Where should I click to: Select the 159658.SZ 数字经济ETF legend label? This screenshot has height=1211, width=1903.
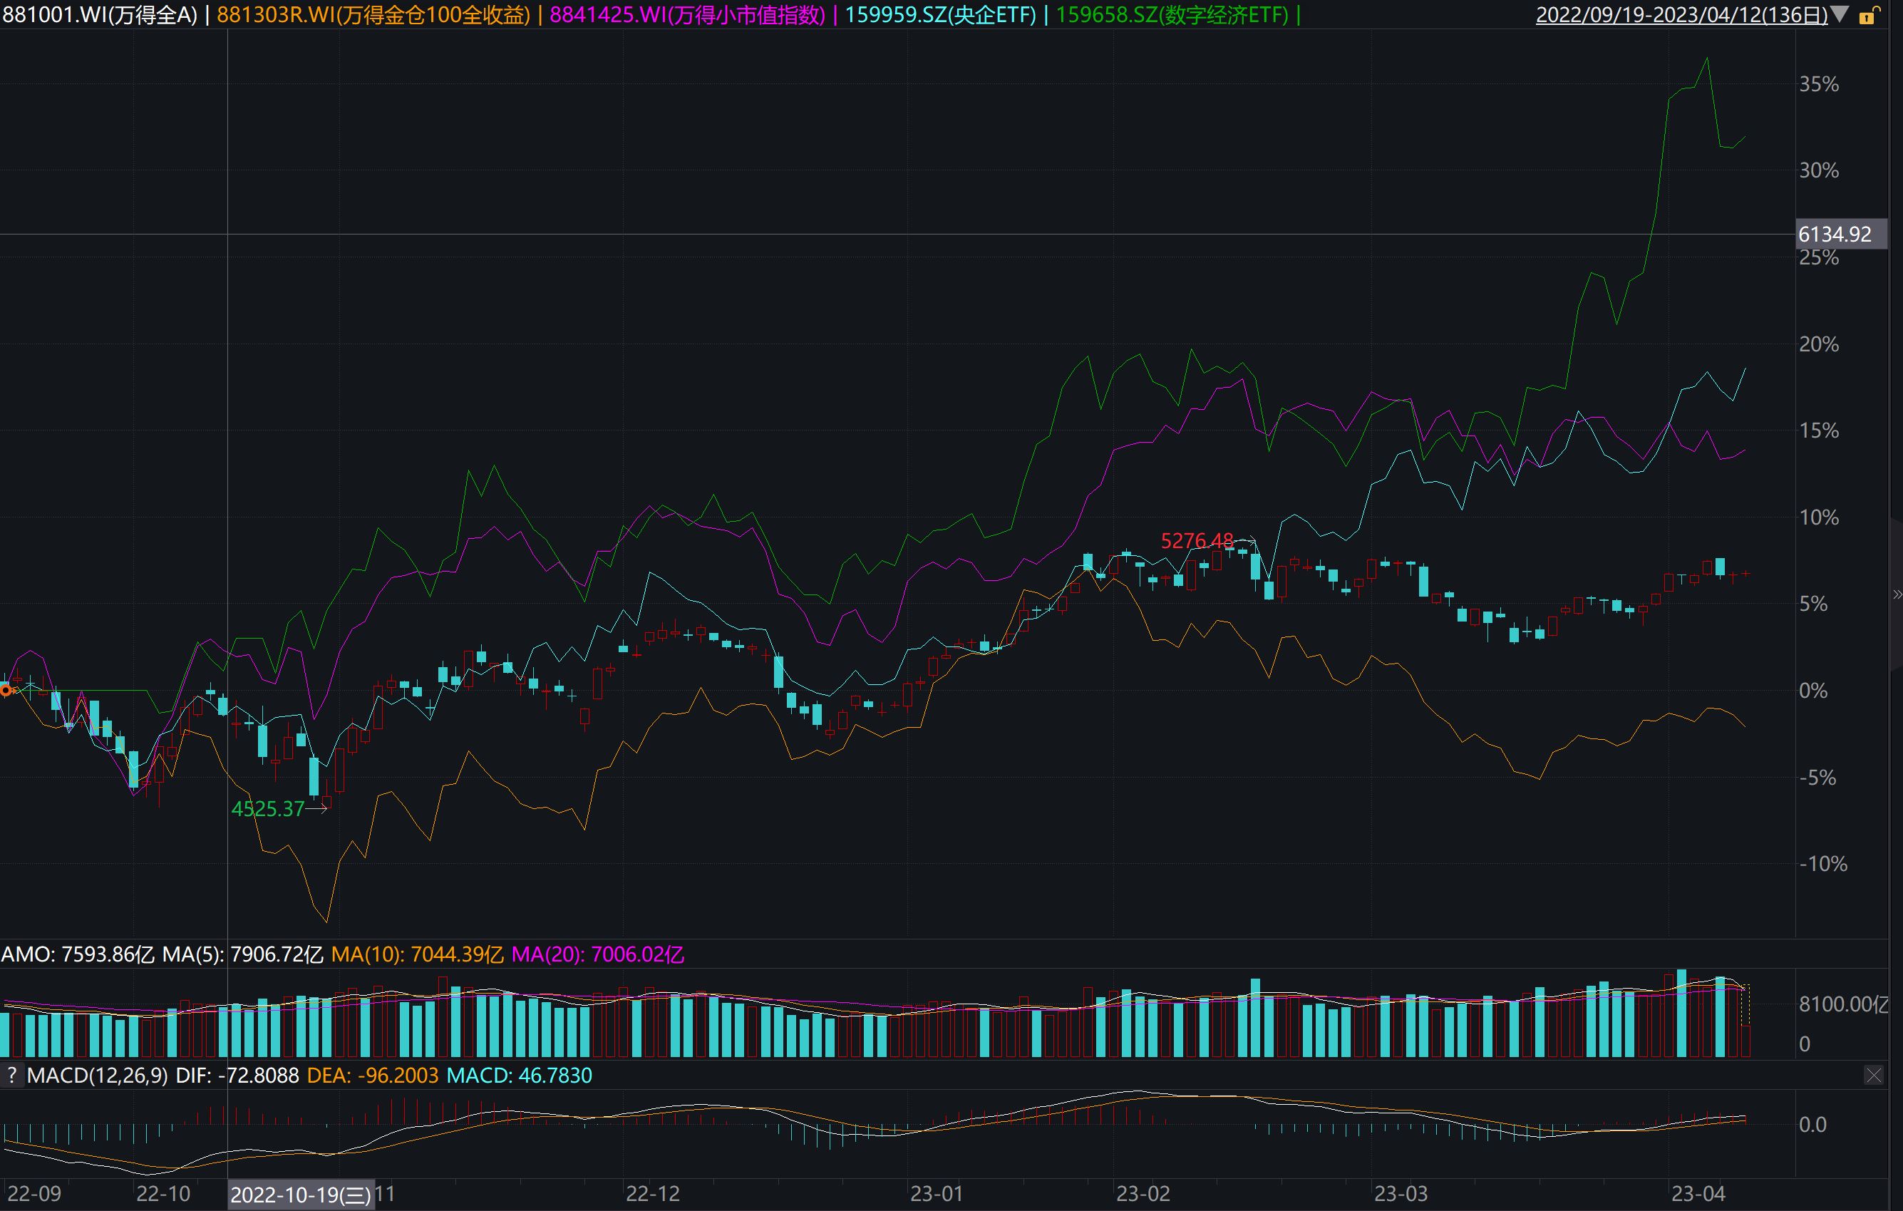click(1171, 15)
